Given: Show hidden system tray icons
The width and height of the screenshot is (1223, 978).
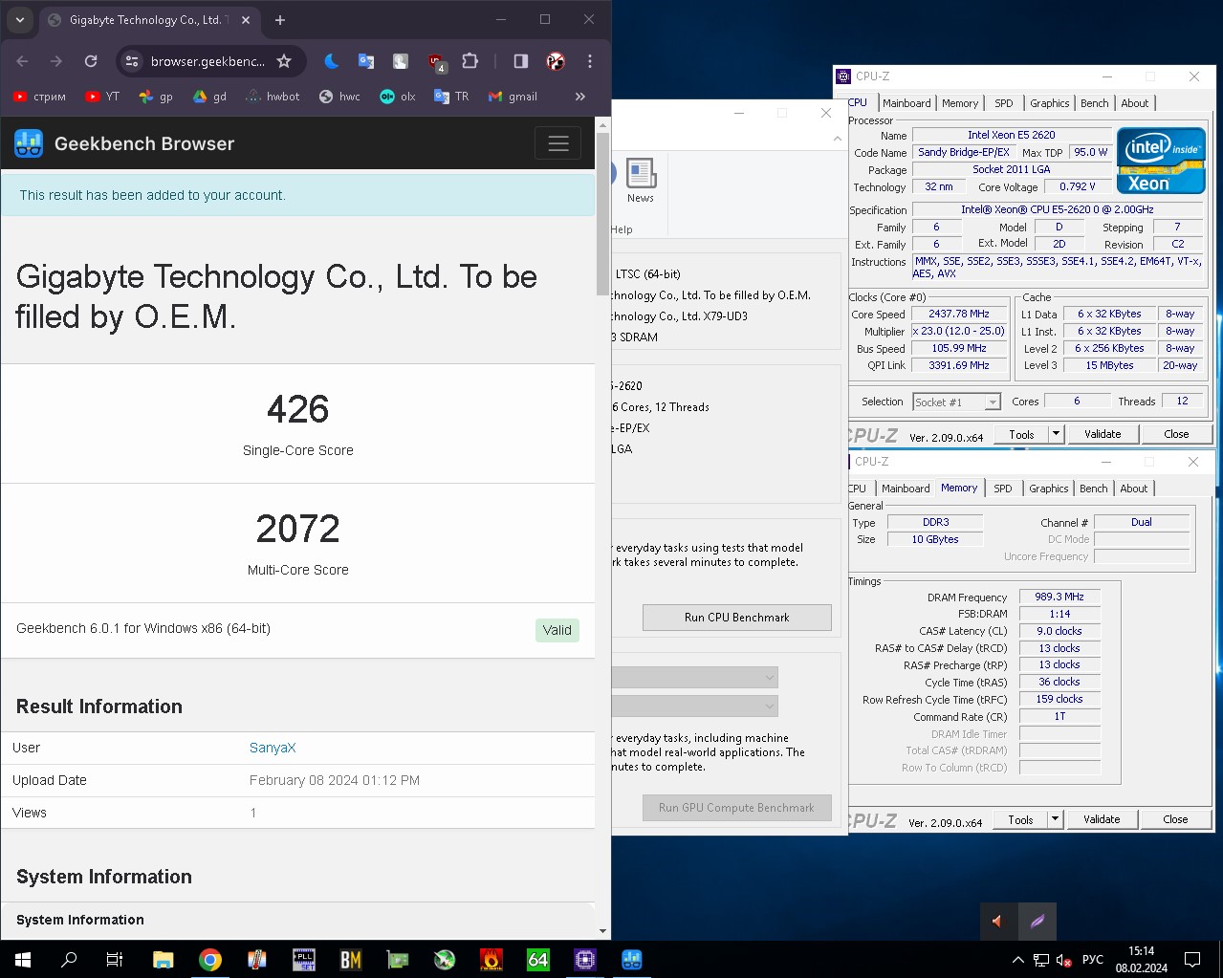Looking at the screenshot, I should coord(1018,959).
